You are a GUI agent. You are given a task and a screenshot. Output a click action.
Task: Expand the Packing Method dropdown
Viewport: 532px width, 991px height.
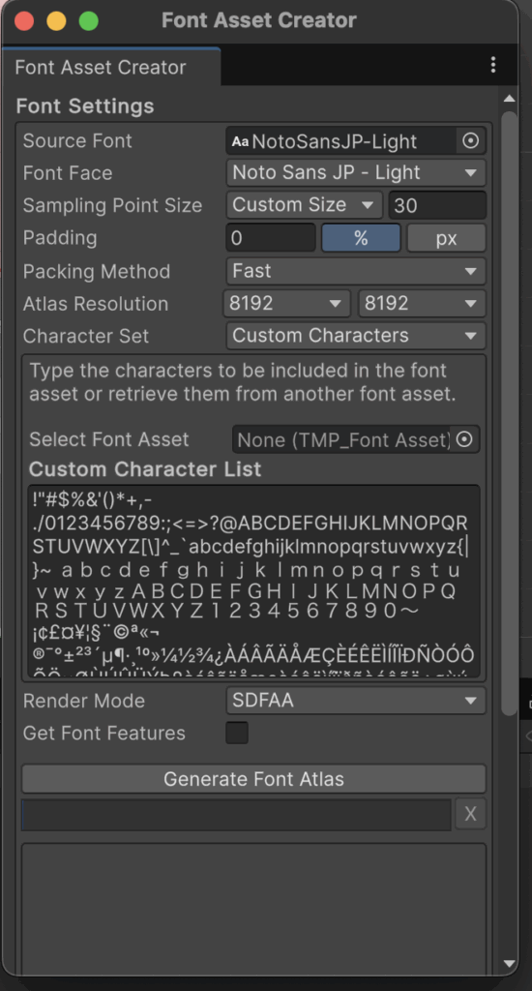(356, 271)
